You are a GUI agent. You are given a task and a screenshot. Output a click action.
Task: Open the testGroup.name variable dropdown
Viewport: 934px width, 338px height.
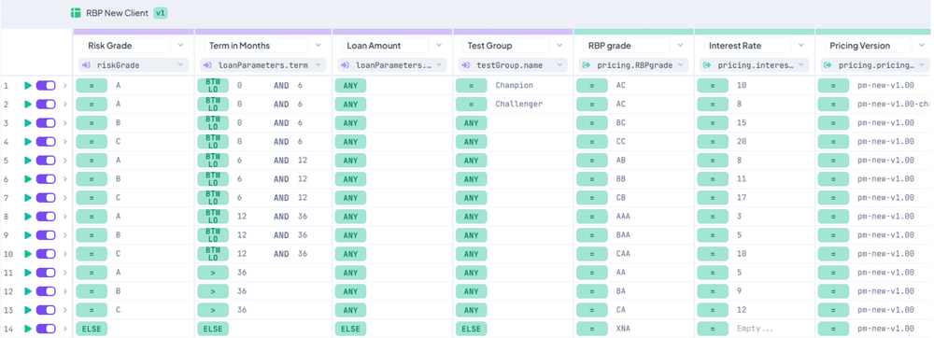click(559, 65)
